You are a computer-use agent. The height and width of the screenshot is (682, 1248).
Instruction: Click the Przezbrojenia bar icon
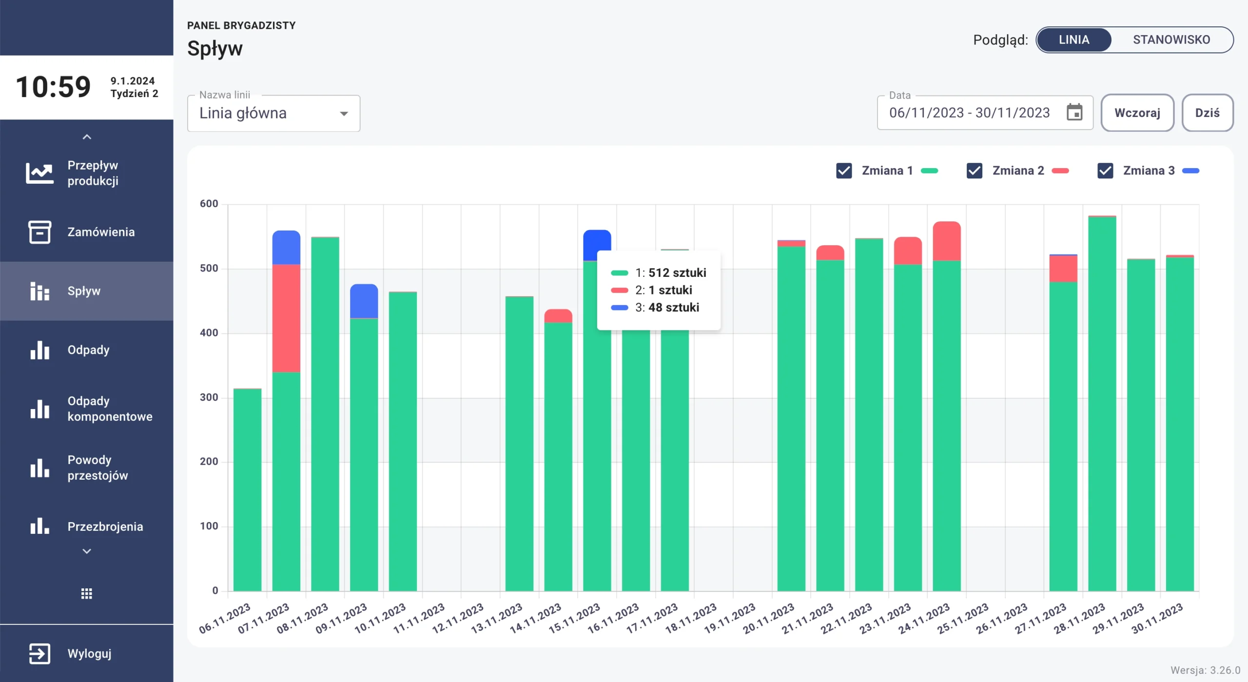[39, 526]
